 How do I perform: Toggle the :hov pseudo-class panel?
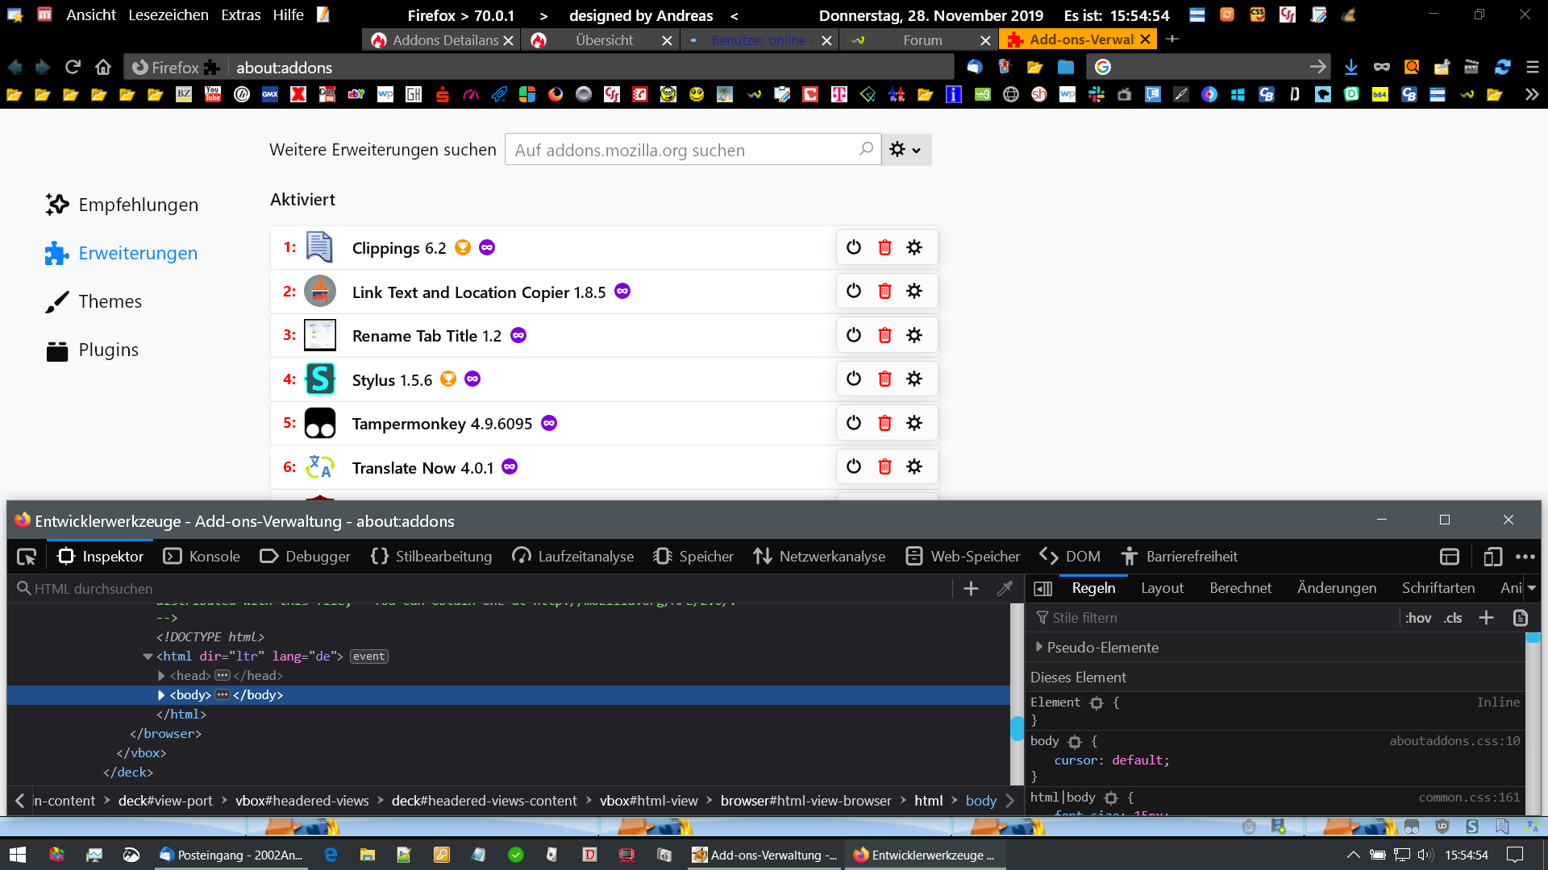(1418, 618)
